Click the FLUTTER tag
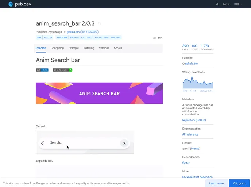 point(48,38)
